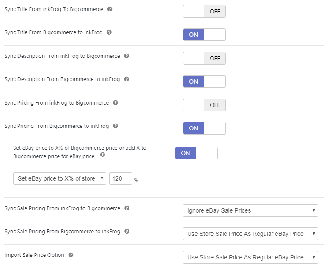The width and height of the screenshot is (324, 267).
Task: Click help icon beside Sync Description From inkFrog to Bigcommerce
Action: click(x=126, y=56)
